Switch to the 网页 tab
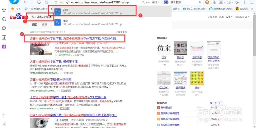The image size is (256, 128). click(x=35, y=24)
